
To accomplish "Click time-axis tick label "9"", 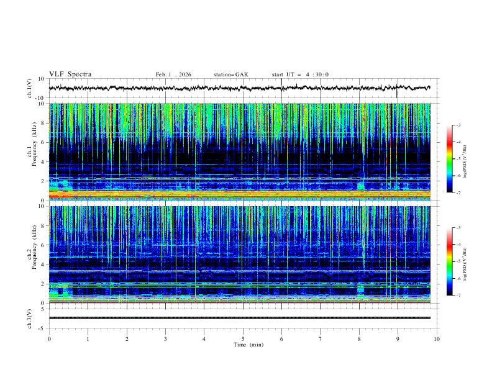I will [398, 339].
